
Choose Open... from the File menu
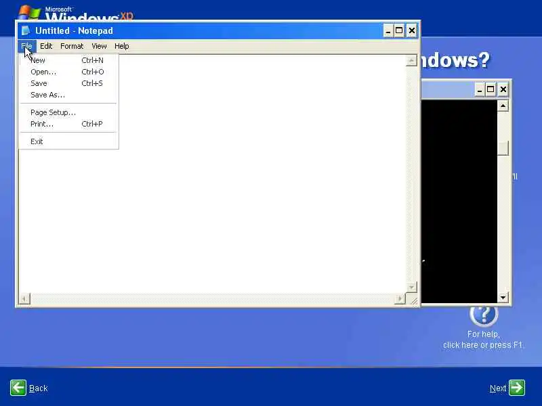coord(68,72)
